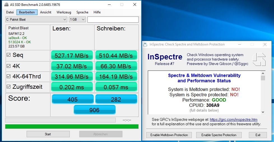Open the grc.com/inspectre.htm link
The image size is (274, 142).
pyautogui.click(x=233, y=120)
